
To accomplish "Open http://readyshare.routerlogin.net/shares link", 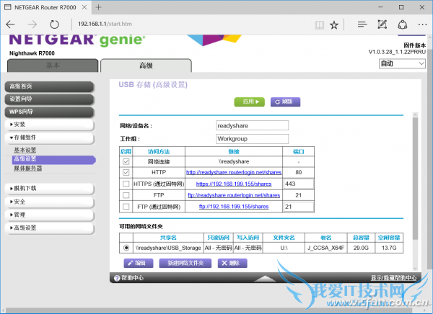I will click(x=234, y=173).
